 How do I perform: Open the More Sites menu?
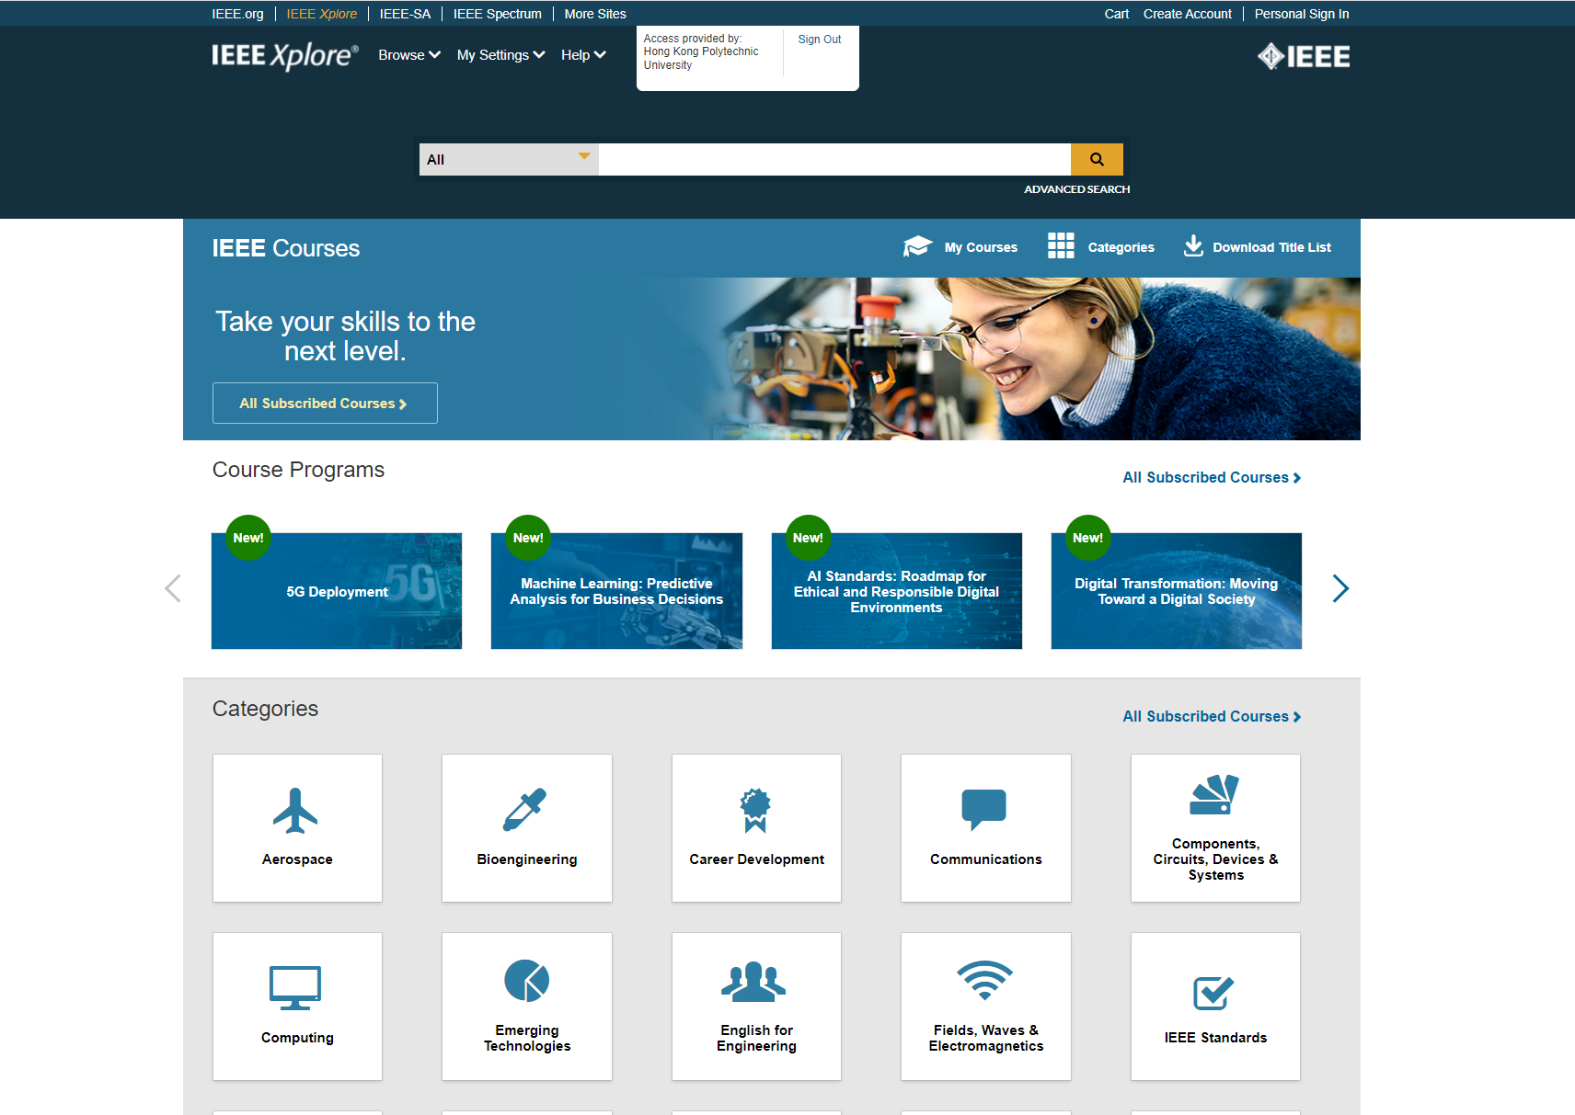pos(595,14)
